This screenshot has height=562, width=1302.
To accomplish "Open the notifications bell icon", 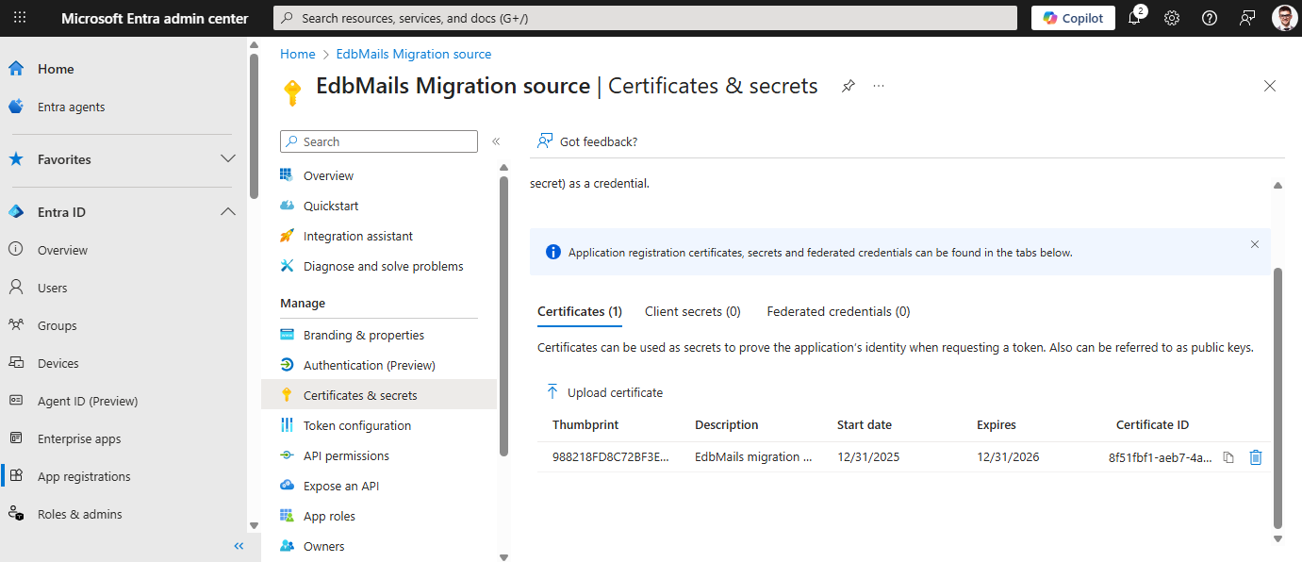I will pos(1135,18).
